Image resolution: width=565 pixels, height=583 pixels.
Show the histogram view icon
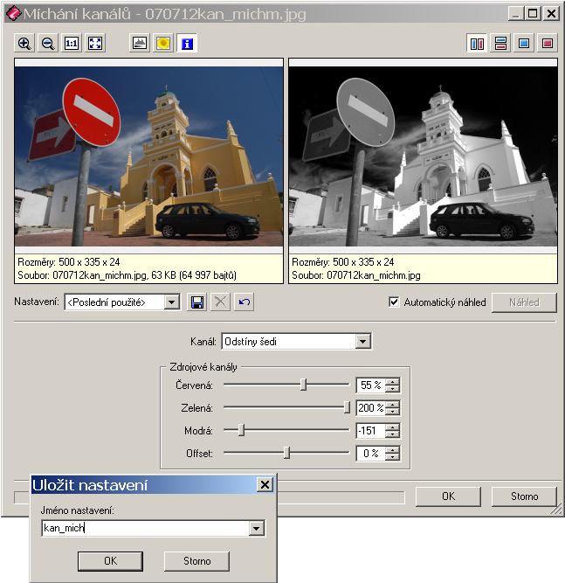(x=140, y=43)
